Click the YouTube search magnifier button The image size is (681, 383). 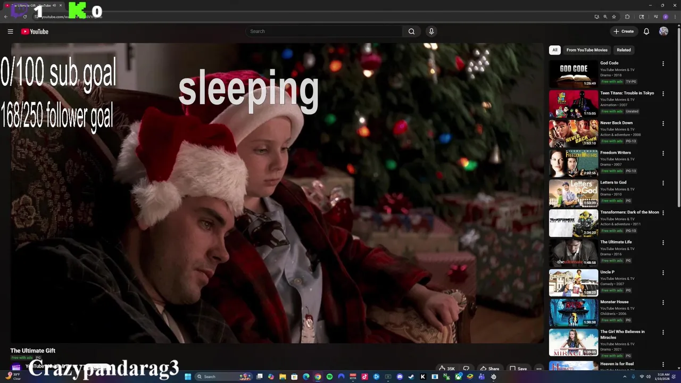pyautogui.click(x=411, y=31)
